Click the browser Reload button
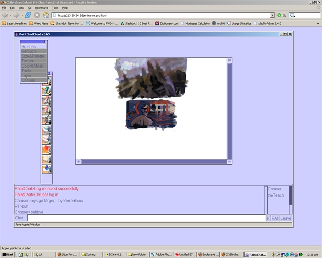Screen dimensions: 322x258 click(x=28, y=15)
